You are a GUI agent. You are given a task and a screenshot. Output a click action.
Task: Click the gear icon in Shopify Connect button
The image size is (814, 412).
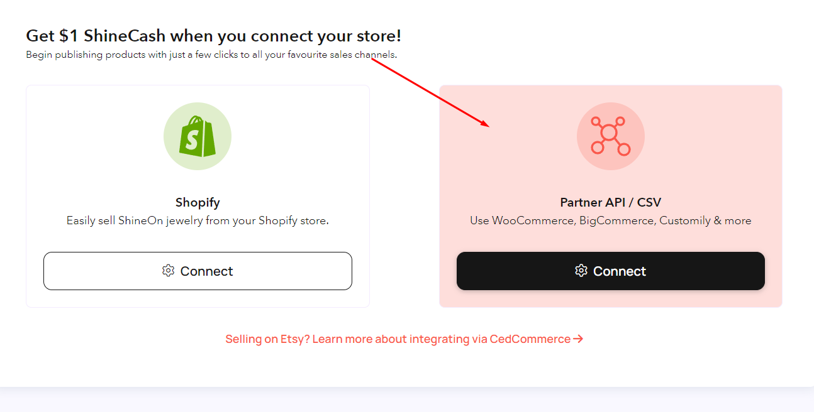[168, 271]
